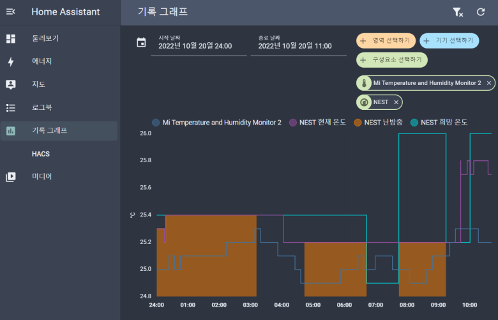
Task: Open the calendar date range picker icon
Action: 141,42
